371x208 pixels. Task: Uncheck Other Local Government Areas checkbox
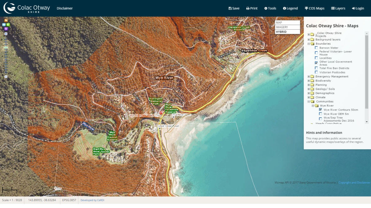(x=316, y=63)
